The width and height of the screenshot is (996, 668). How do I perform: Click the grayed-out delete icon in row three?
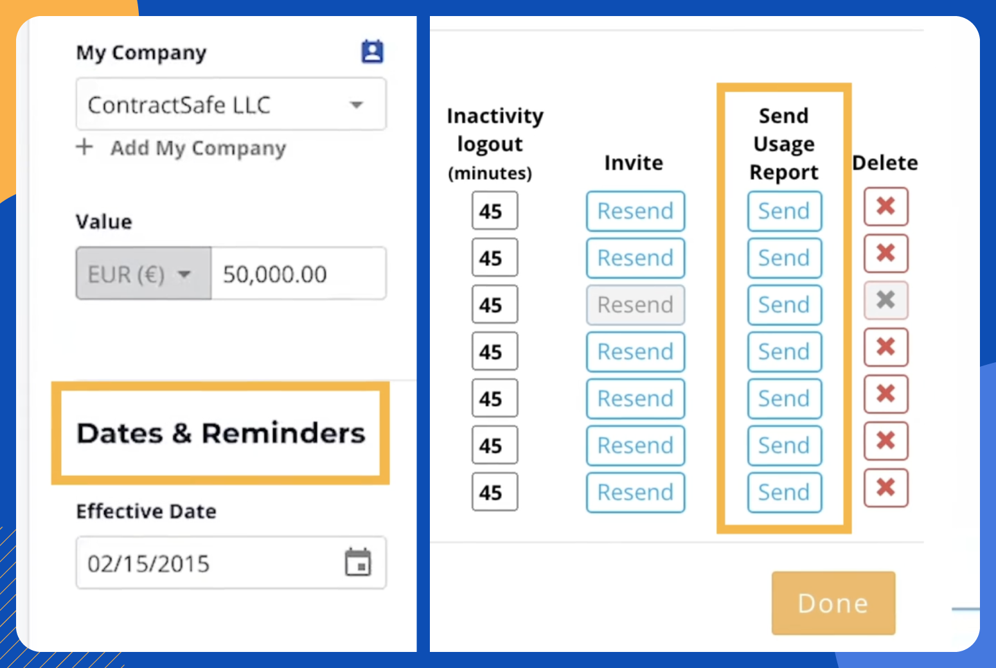pyautogui.click(x=885, y=301)
